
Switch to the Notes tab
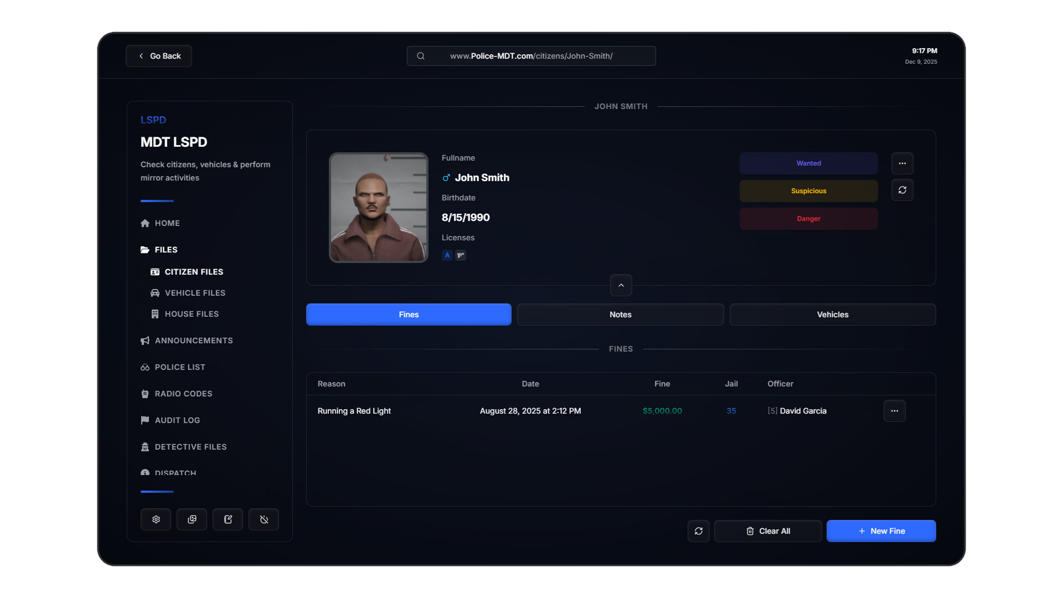click(620, 315)
